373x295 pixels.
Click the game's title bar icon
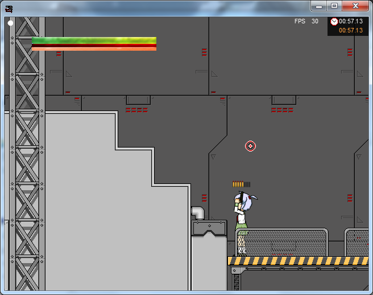tap(9, 9)
